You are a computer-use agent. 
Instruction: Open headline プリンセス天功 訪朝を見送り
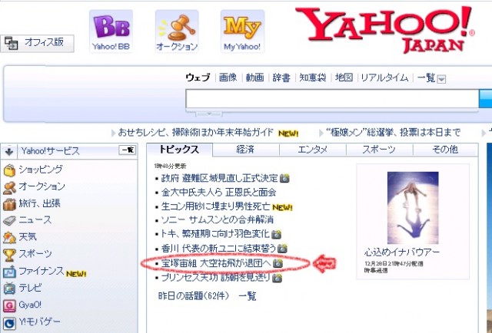pos(215,278)
